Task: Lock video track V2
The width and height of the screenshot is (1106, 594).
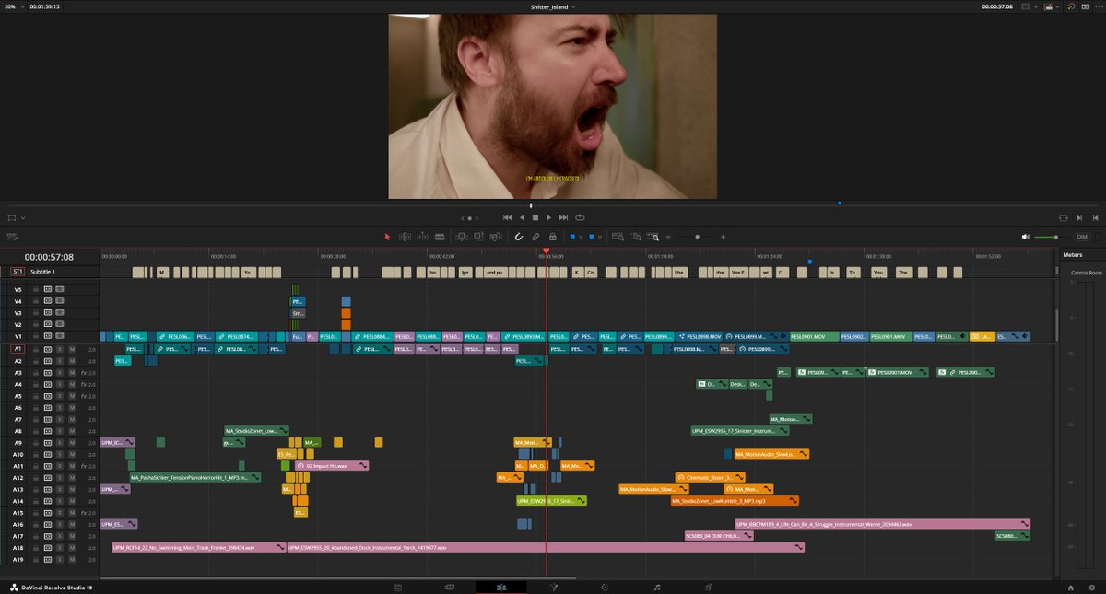Action: click(x=36, y=325)
